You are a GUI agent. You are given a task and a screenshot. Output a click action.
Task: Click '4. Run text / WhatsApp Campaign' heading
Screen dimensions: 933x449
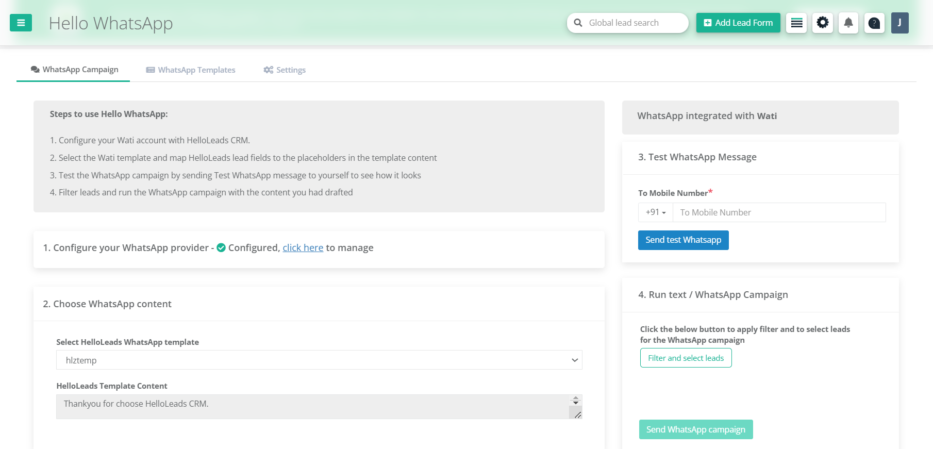713,295
